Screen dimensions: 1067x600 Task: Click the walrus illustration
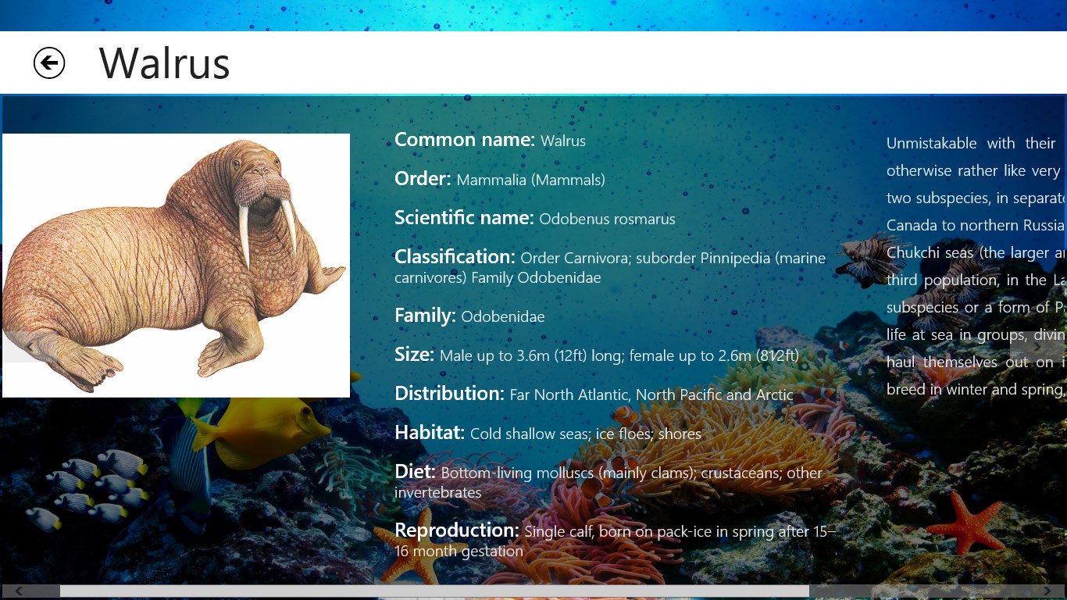[x=176, y=266]
